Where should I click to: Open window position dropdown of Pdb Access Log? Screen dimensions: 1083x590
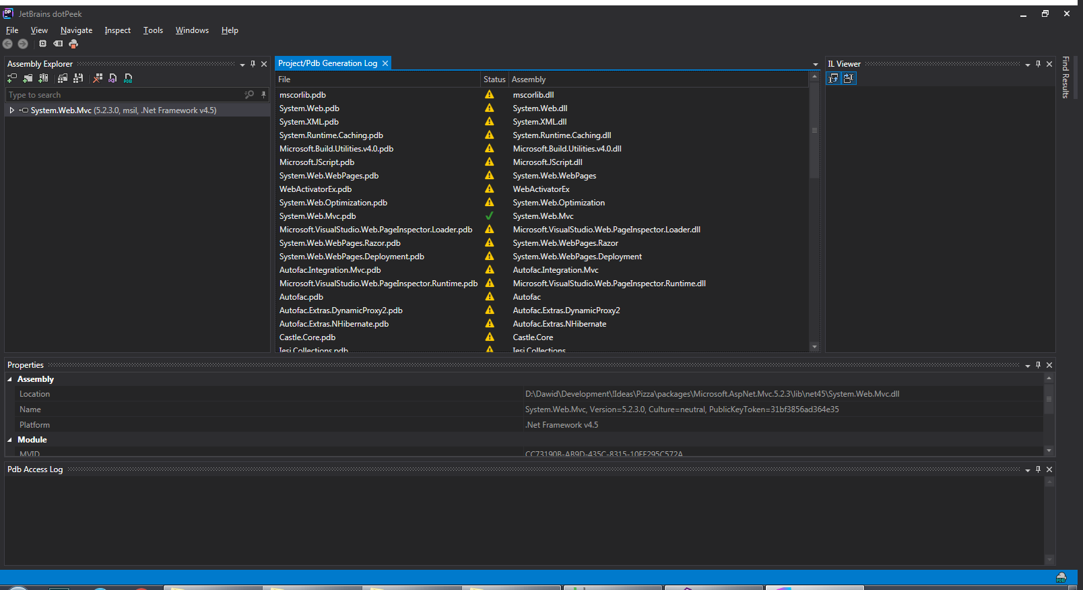[1028, 470]
